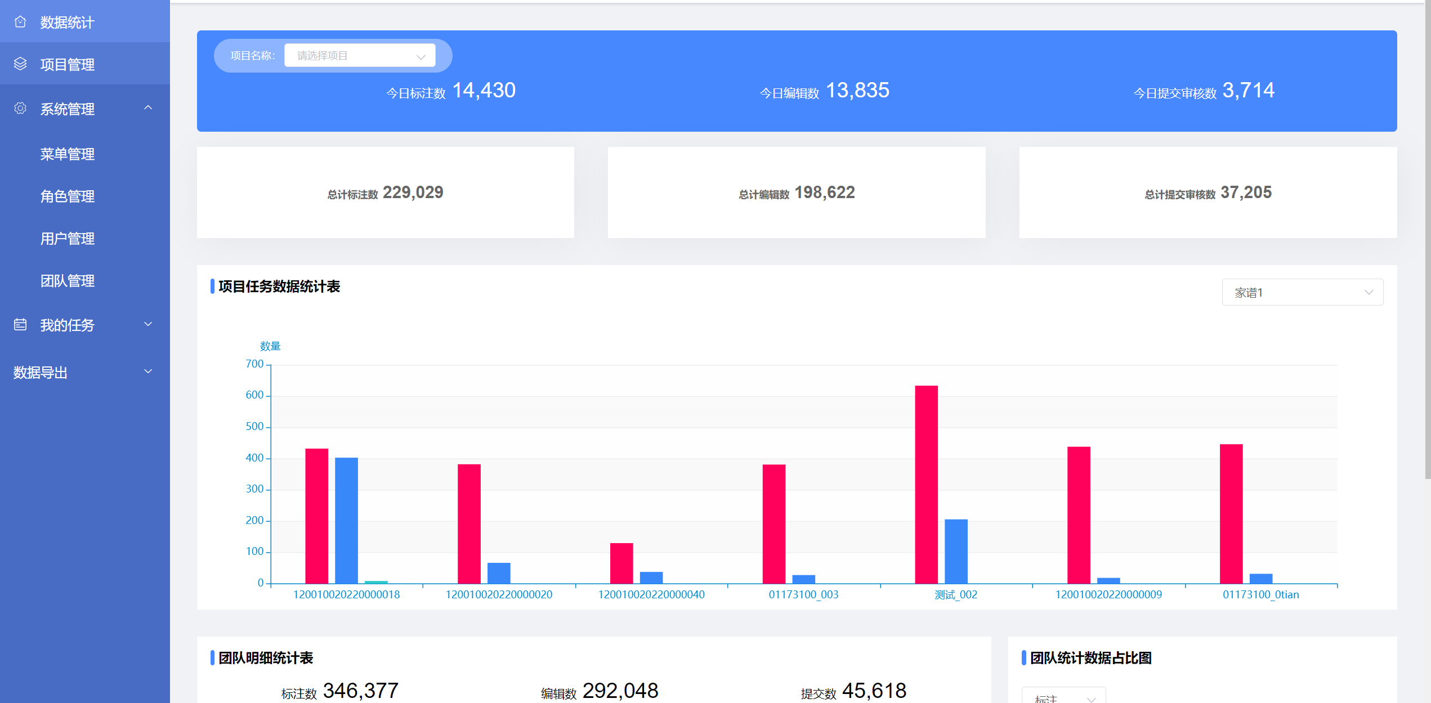Open 数据统计 in the sidebar
Image resolution: width=1431 pixels, height=703 pixels.
pyautogui.click(x=85, y=21)
